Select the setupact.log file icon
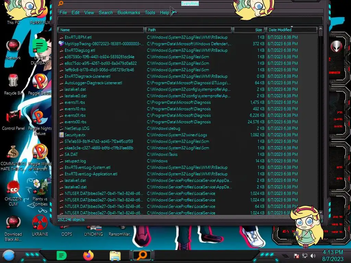351x263 pixels. click(x=61, y=161)
